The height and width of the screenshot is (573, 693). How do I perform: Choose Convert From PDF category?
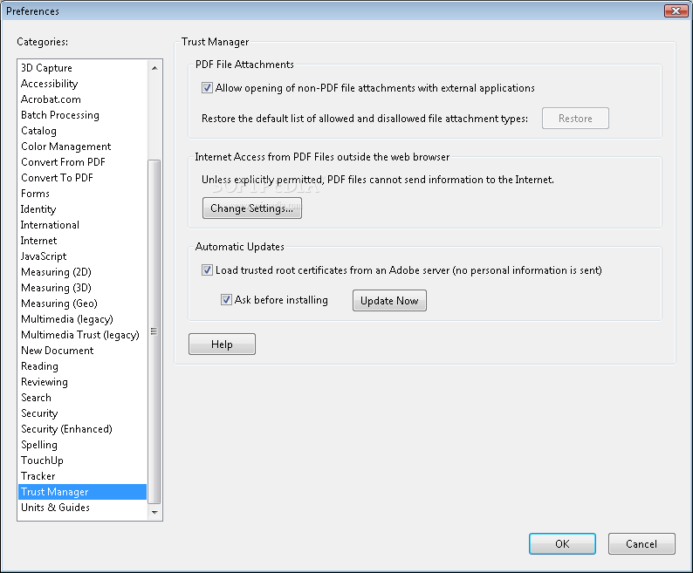click(x=82, y=162)
